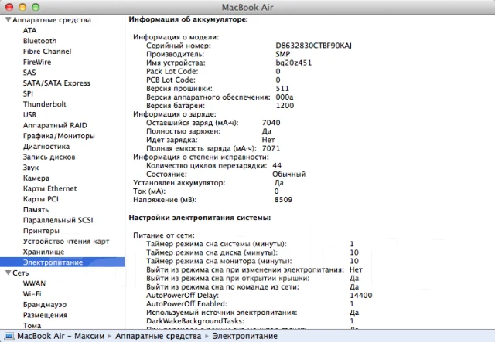The image size is (495, 342).
Task: Click Информация об аккумуляторе heading
Action: coord(189,19)
